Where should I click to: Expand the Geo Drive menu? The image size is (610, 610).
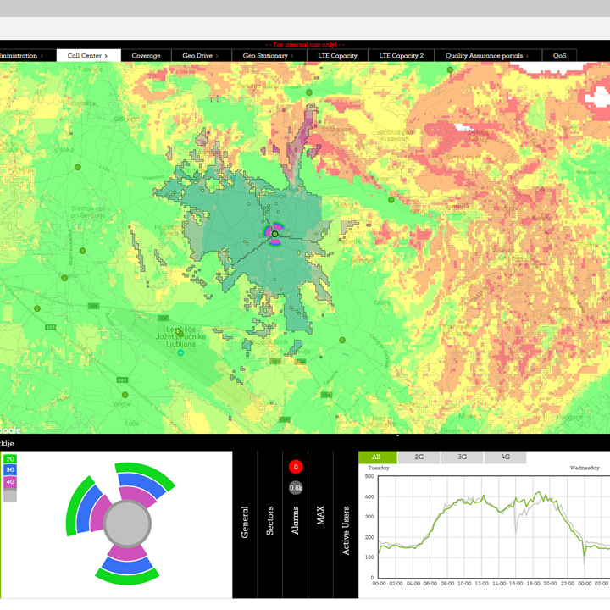(x=200, y=56)
